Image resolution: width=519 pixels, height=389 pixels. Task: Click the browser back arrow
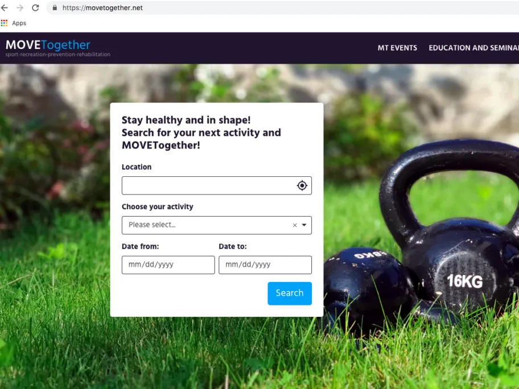[5, 7]
